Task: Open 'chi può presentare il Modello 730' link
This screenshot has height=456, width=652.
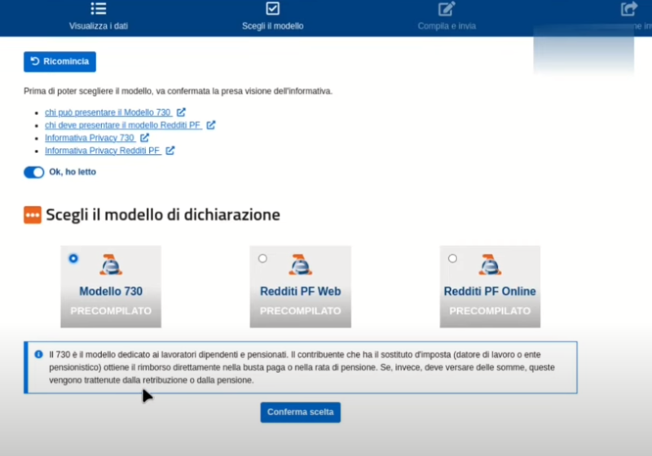Action: coord(109,112)
